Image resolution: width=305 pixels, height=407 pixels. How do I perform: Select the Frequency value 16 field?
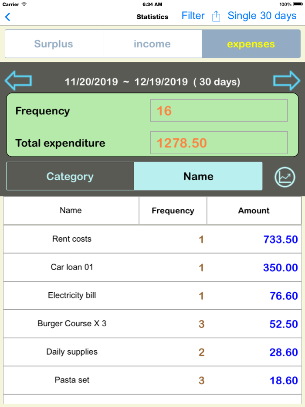pyautogui.click(x=219, y=110)
